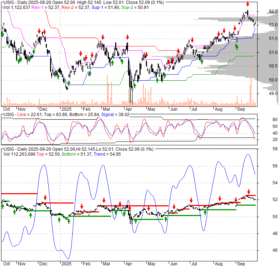Viewport: 279px width, 266px height.
Task: Click 'Sep' on the top chart date axis
Action: 241,109
